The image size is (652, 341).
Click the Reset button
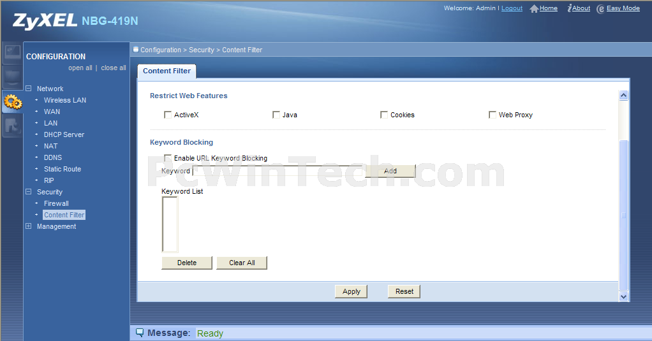coord(404,291)
